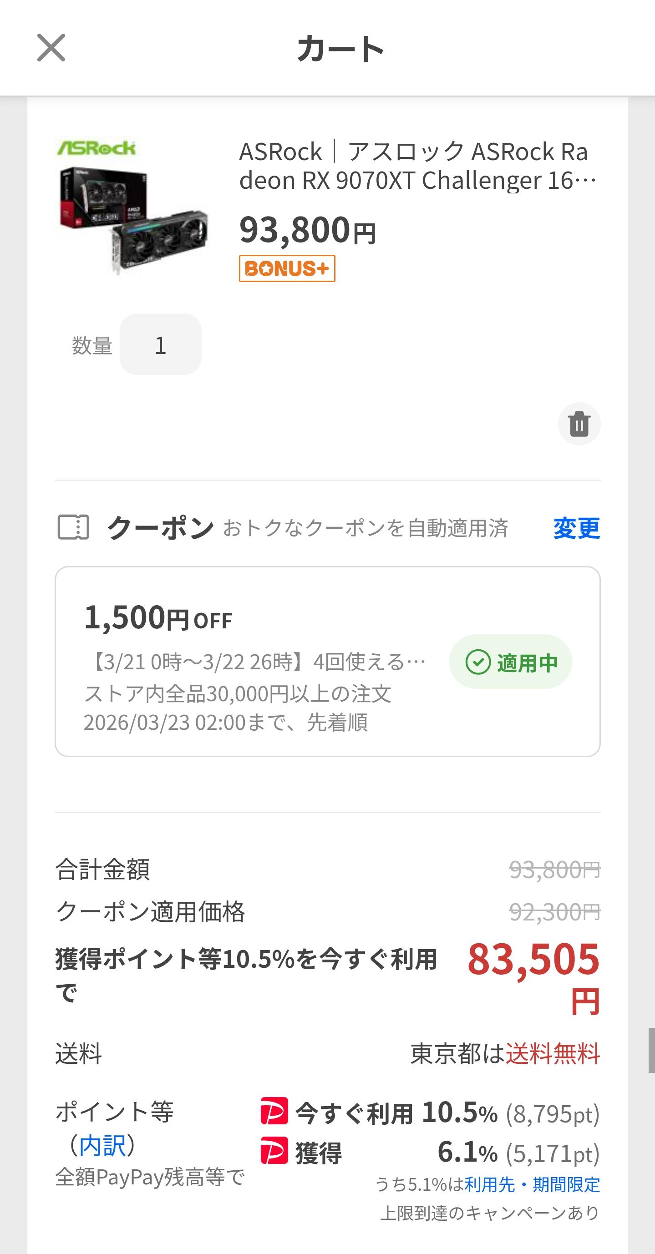
Task: Open the 数量 quantity selector
Action: [160, 344]
